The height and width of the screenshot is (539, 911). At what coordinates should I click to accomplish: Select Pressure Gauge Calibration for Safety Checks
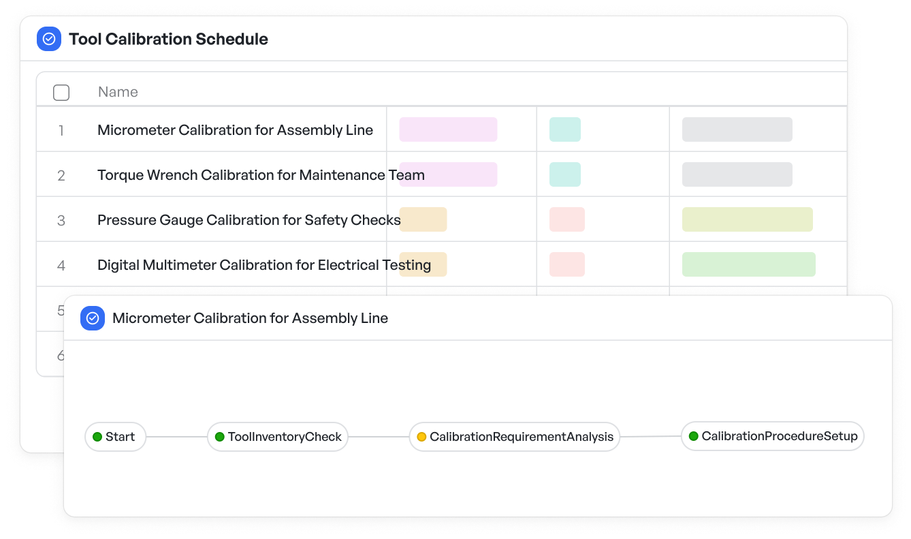[249, 220]
